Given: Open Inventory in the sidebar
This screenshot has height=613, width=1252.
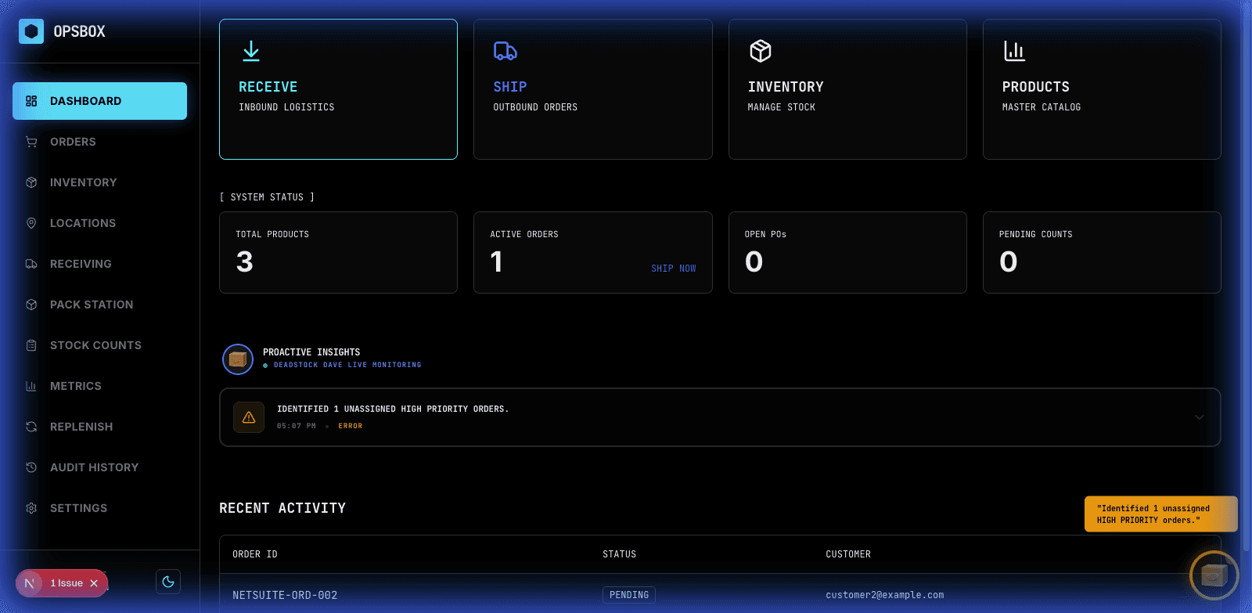Looking at the screenshot, I should pos(99,182).
